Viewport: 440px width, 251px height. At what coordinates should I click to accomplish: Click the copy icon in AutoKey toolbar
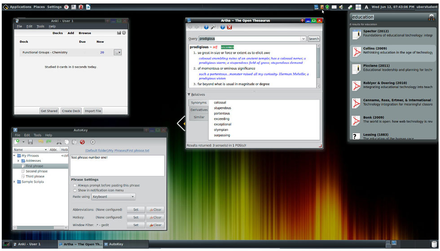66,142
